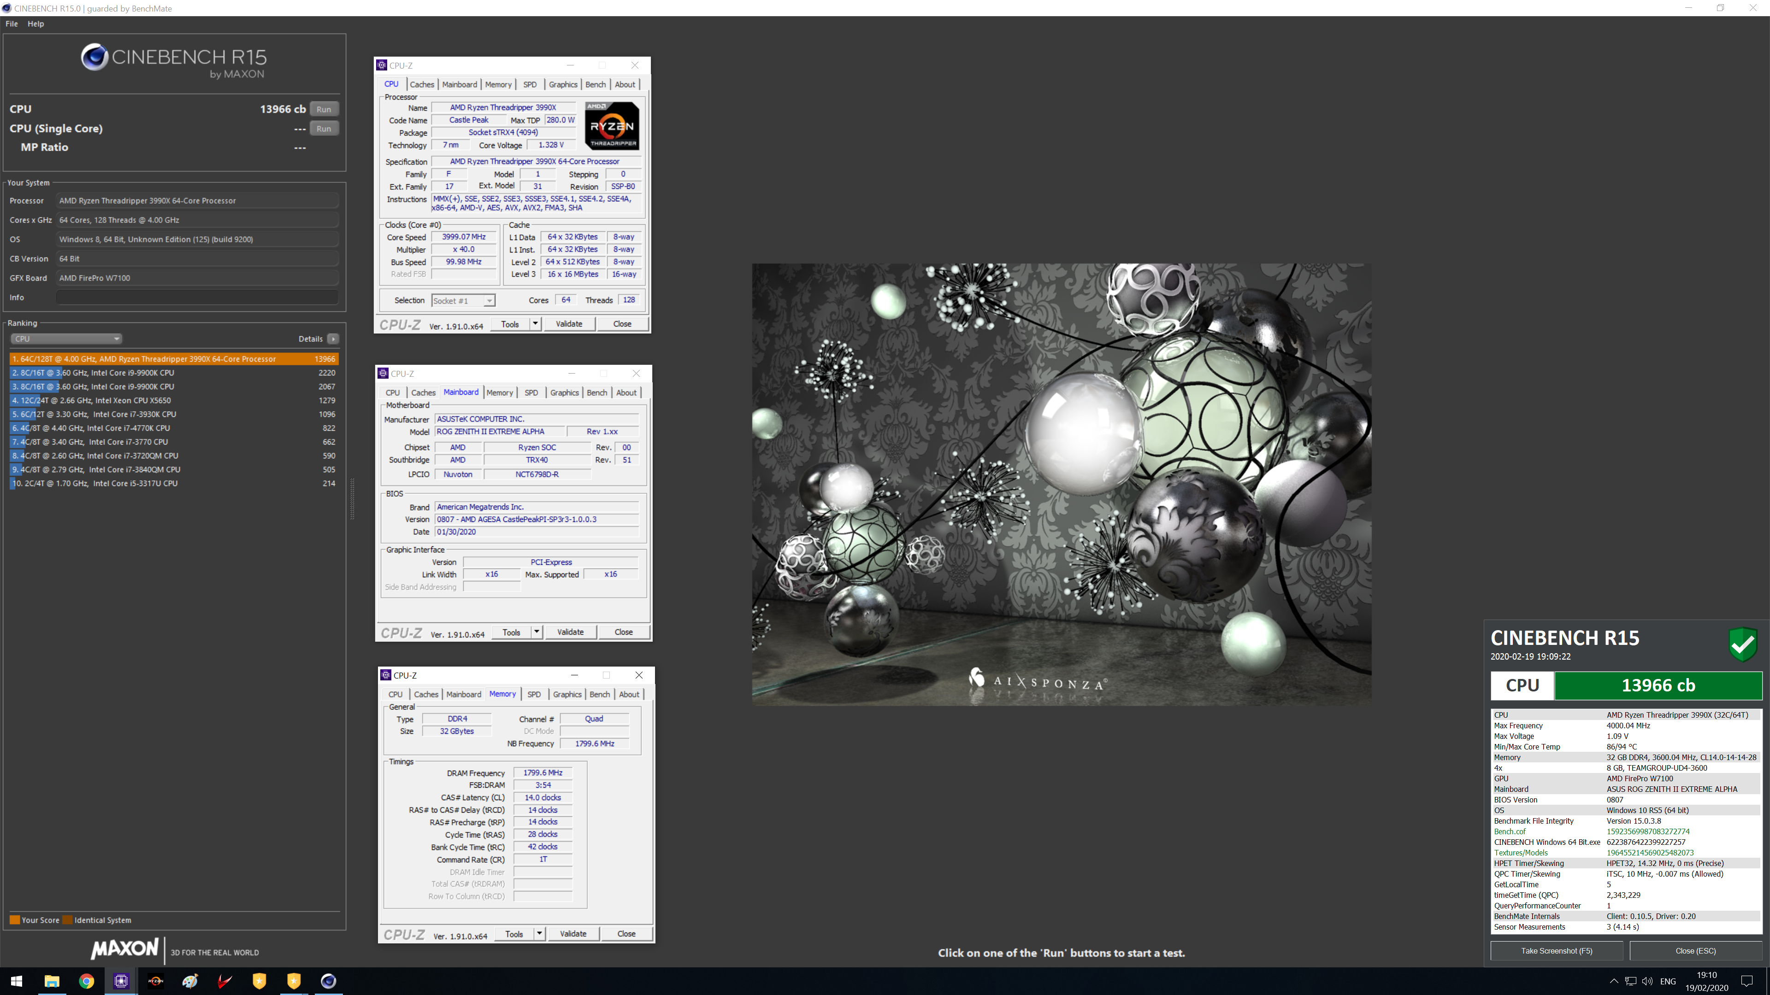Click Validate in the Memory CPU-Z window
Screen dimensions: 1770x995
pos(573,934)
